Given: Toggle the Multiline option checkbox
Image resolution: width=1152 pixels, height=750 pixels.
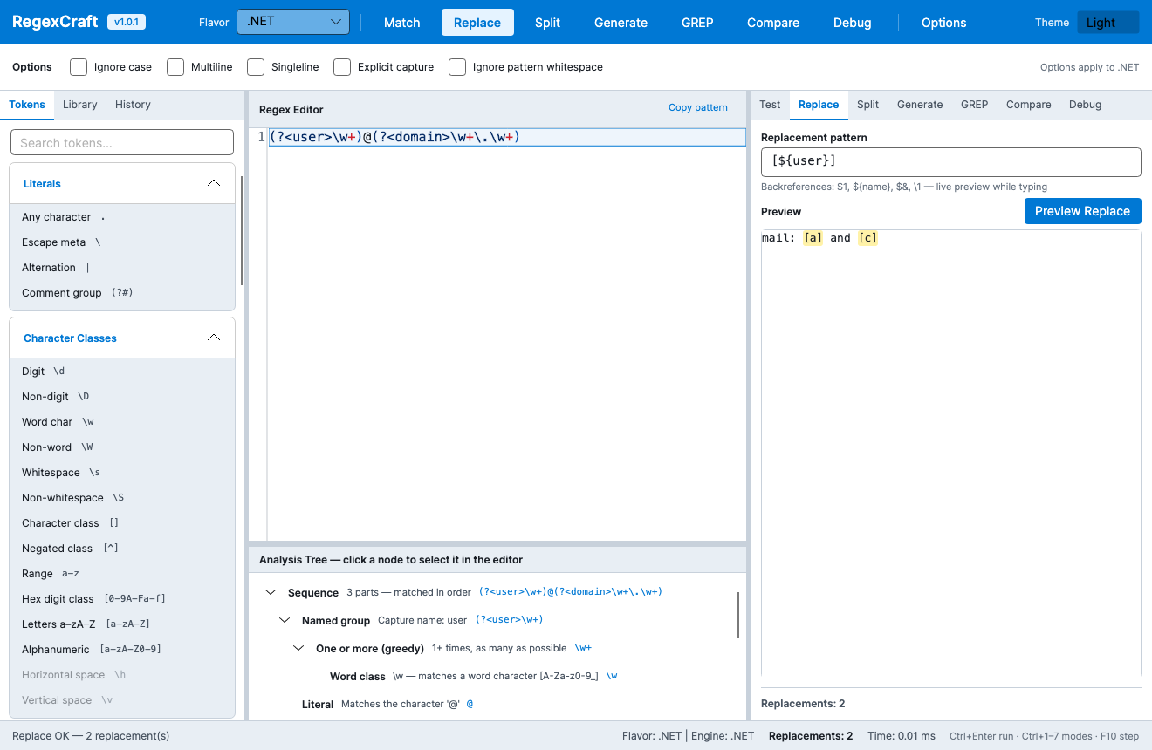Looking at the screenshot, I should coord(175,67).
